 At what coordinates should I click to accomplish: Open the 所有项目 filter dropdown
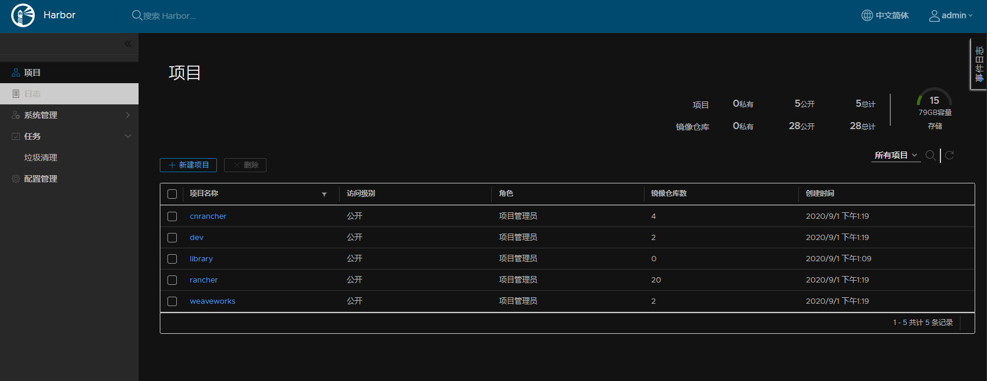(896, 155)
